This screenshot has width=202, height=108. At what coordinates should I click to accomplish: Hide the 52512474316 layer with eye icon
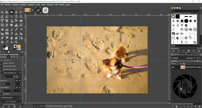tap(173, 67)
